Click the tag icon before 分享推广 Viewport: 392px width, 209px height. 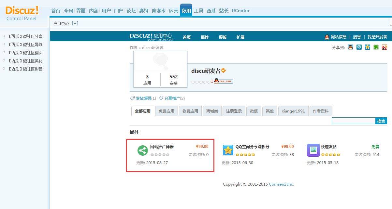point(161,98)
